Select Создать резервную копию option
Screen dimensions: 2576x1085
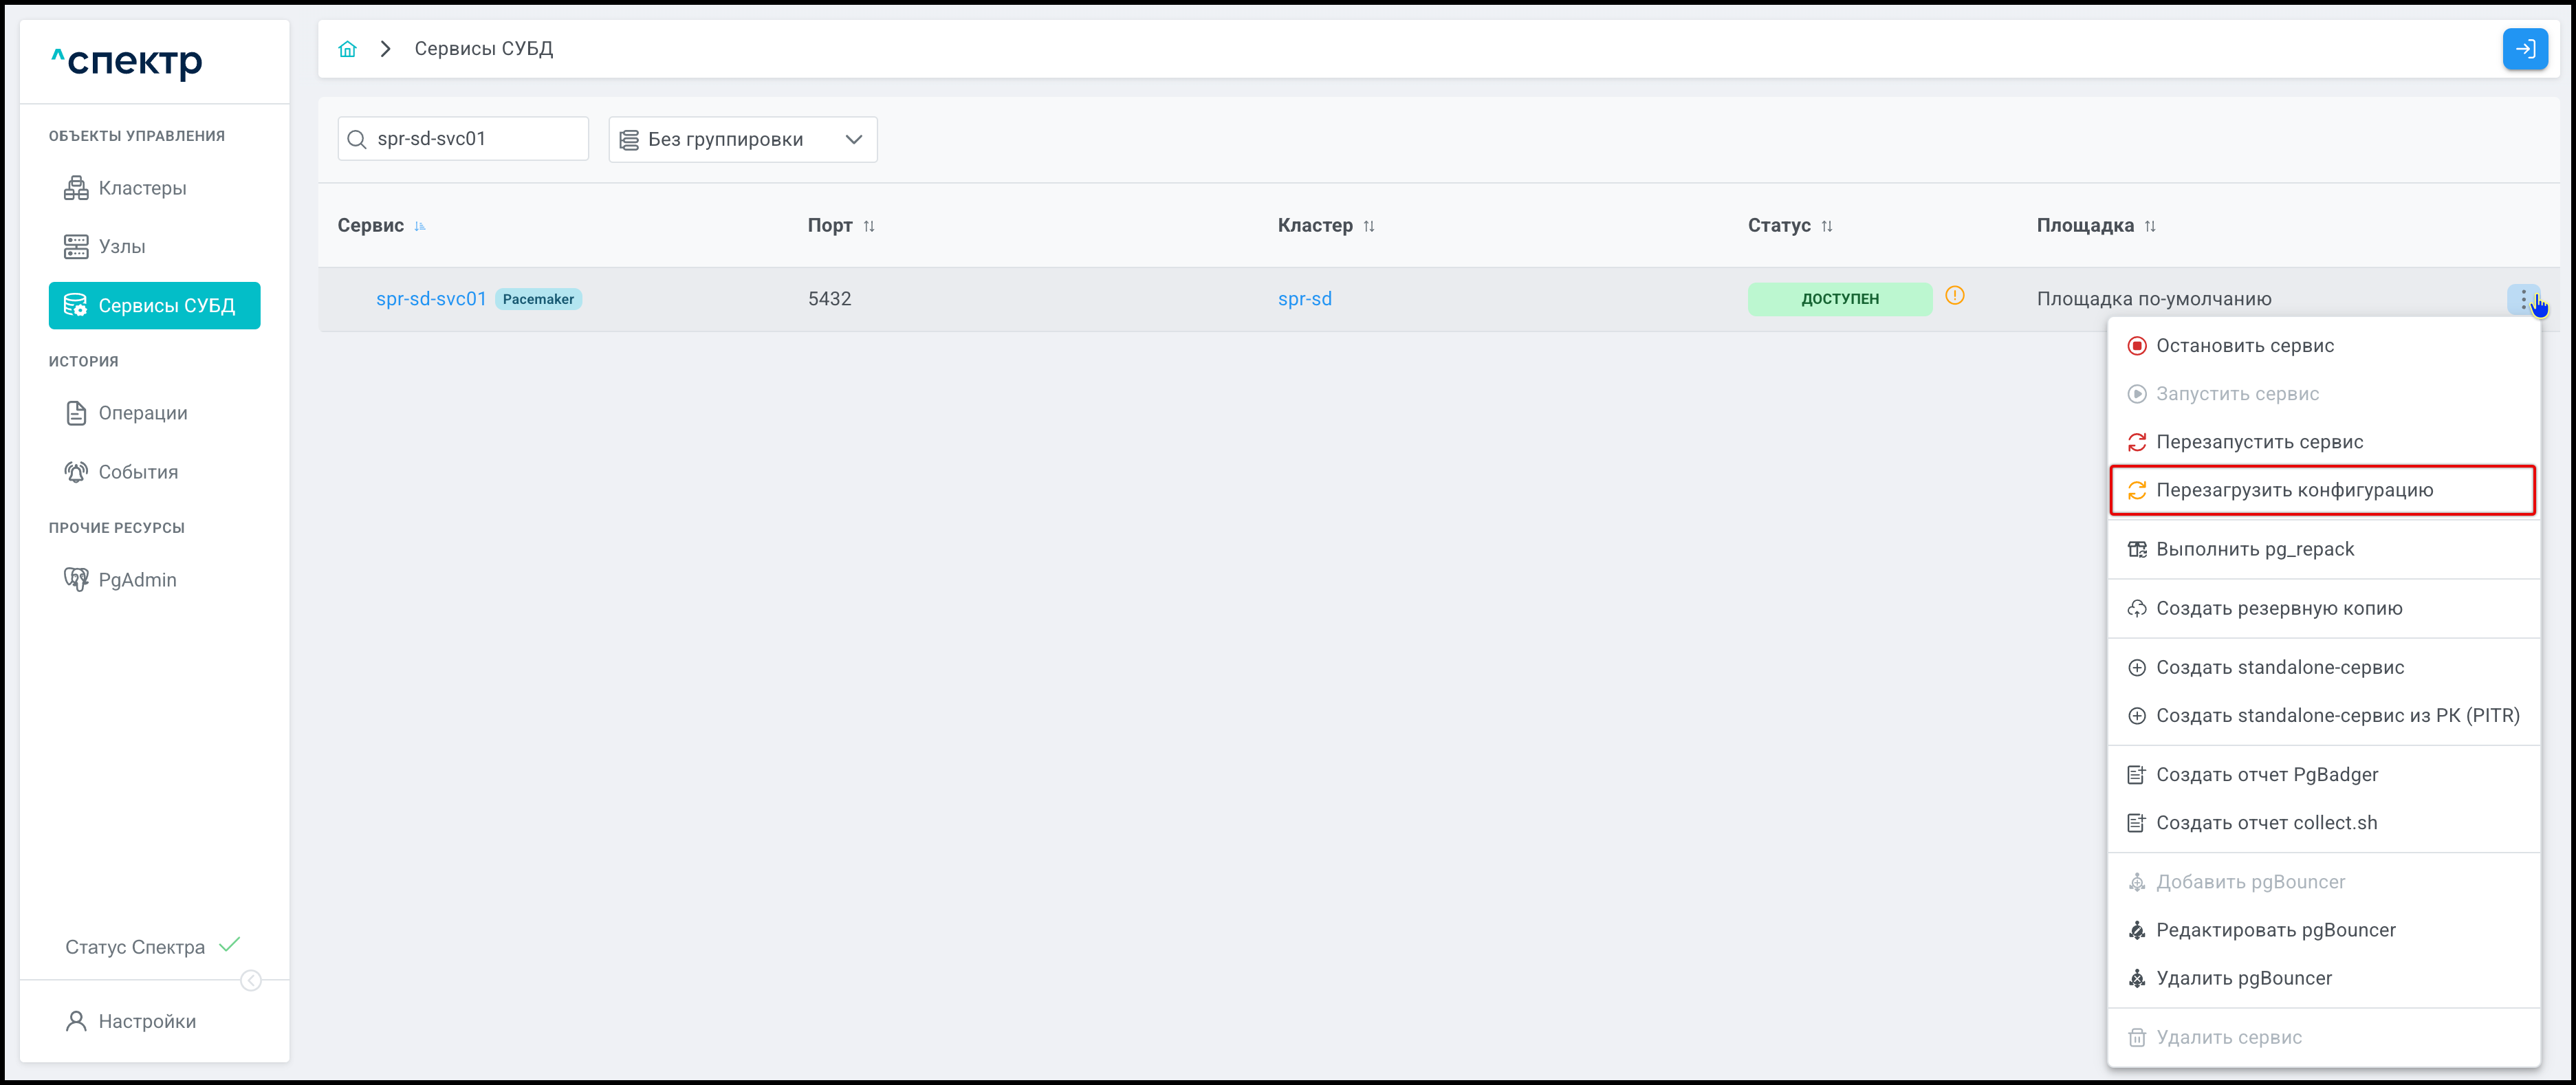point(2278,608)
